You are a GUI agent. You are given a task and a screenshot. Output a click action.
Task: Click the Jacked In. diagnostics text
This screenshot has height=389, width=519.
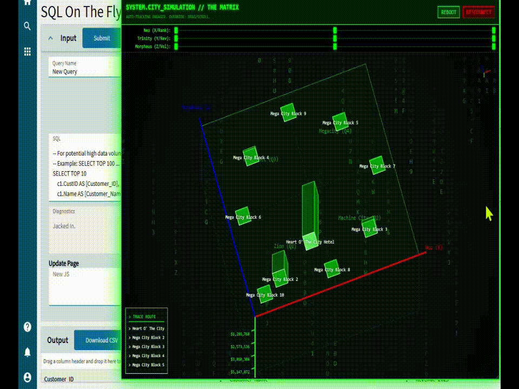(64, 226)
